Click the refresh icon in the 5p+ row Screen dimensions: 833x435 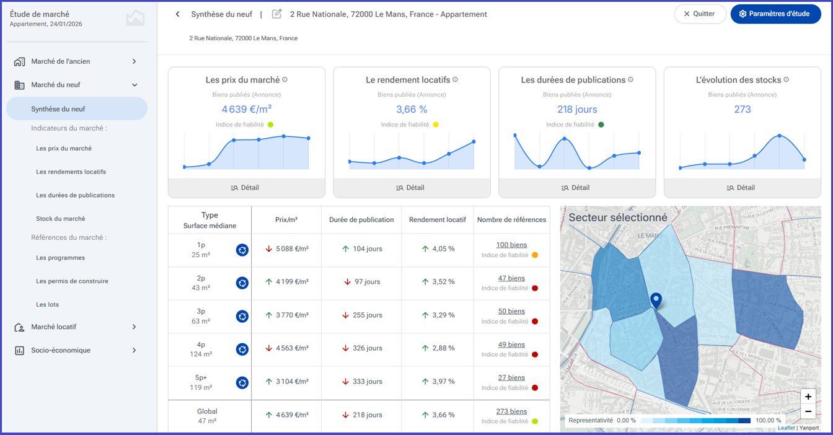click(x=242, y=382)
